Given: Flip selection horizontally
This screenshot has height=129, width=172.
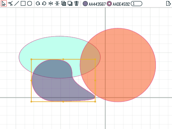Looking at the screenshot, I should pyautogui.click(x=51, y=4).
